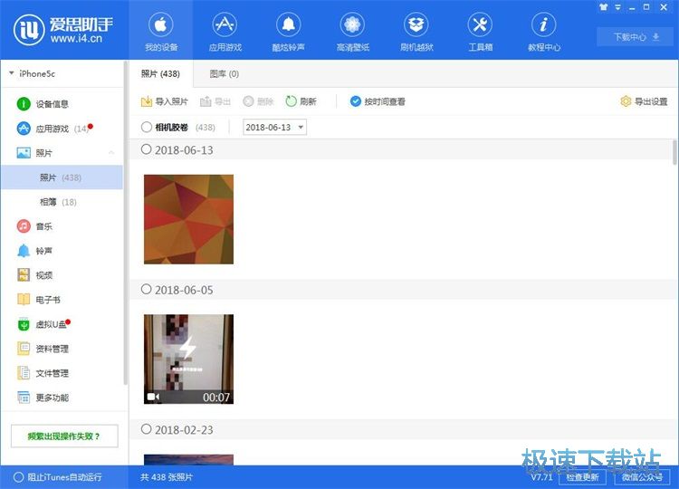Open 音乐 music in sidebar
Image resolution: width=679 pixels, height=489 pixels.
(34, 226)
